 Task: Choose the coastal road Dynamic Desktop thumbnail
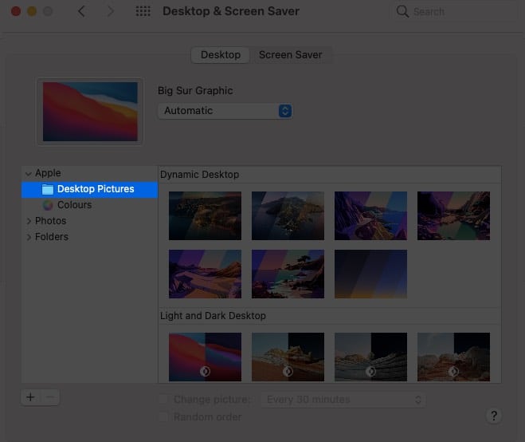[370, 215]
